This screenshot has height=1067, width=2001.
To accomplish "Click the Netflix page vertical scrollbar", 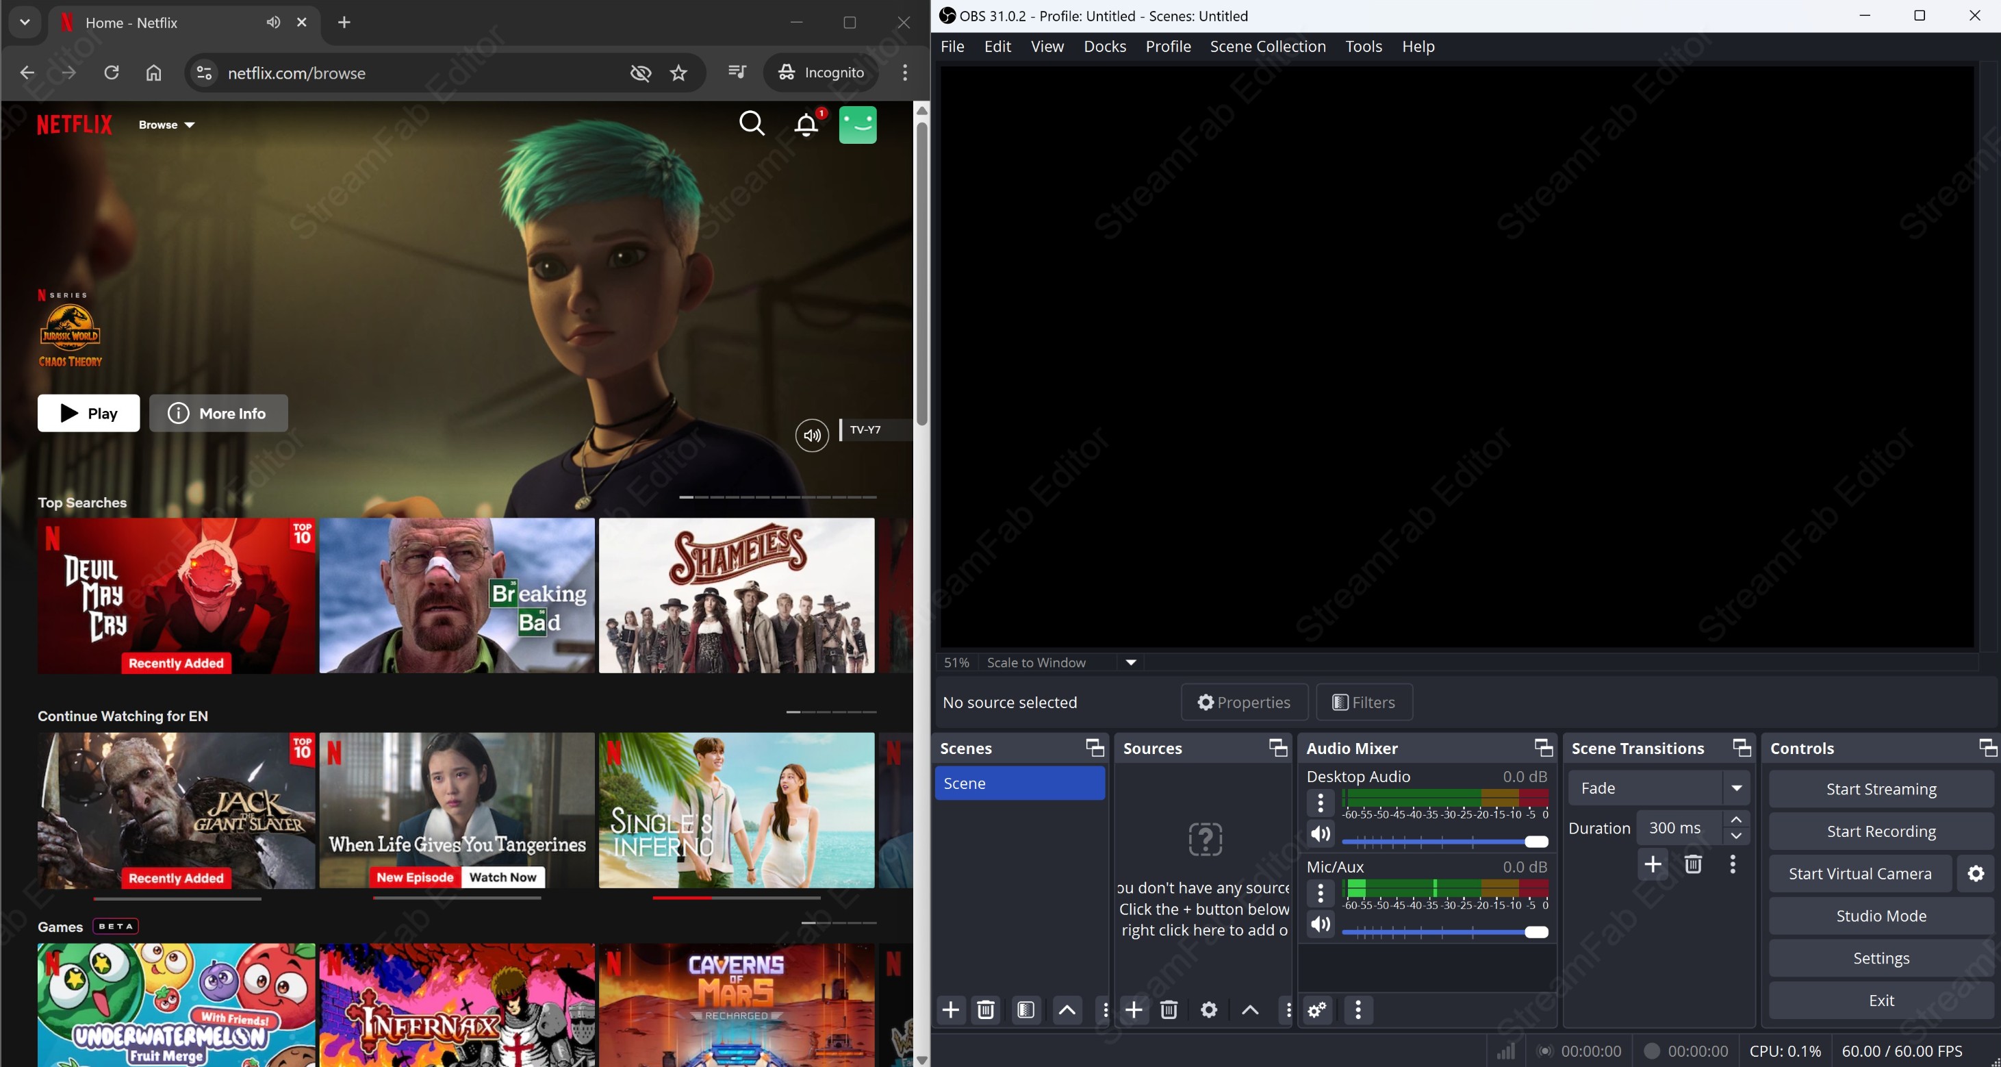I will [922, 272].
